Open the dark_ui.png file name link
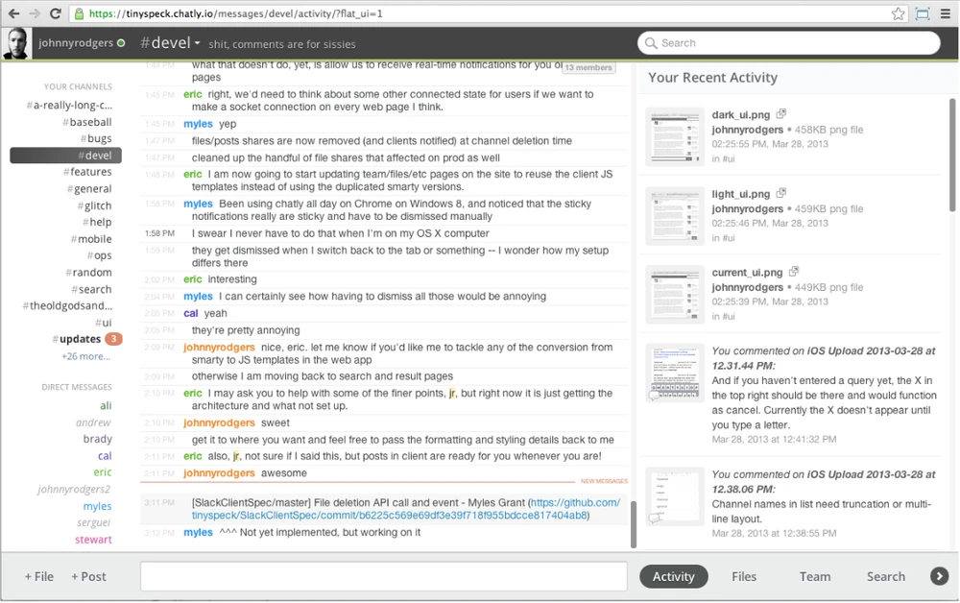 click(x=741, y=114)
